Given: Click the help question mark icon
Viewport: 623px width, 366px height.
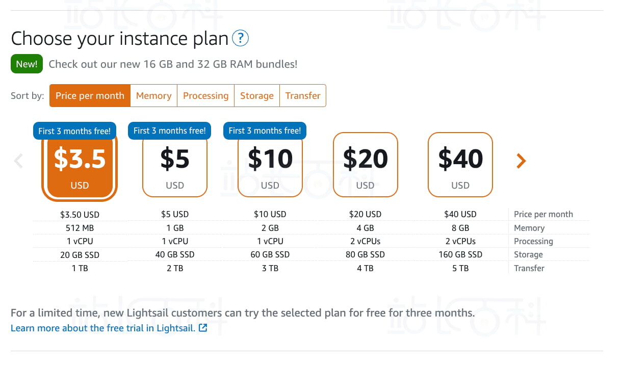Looking at the screenshot, I should point(240,38).
